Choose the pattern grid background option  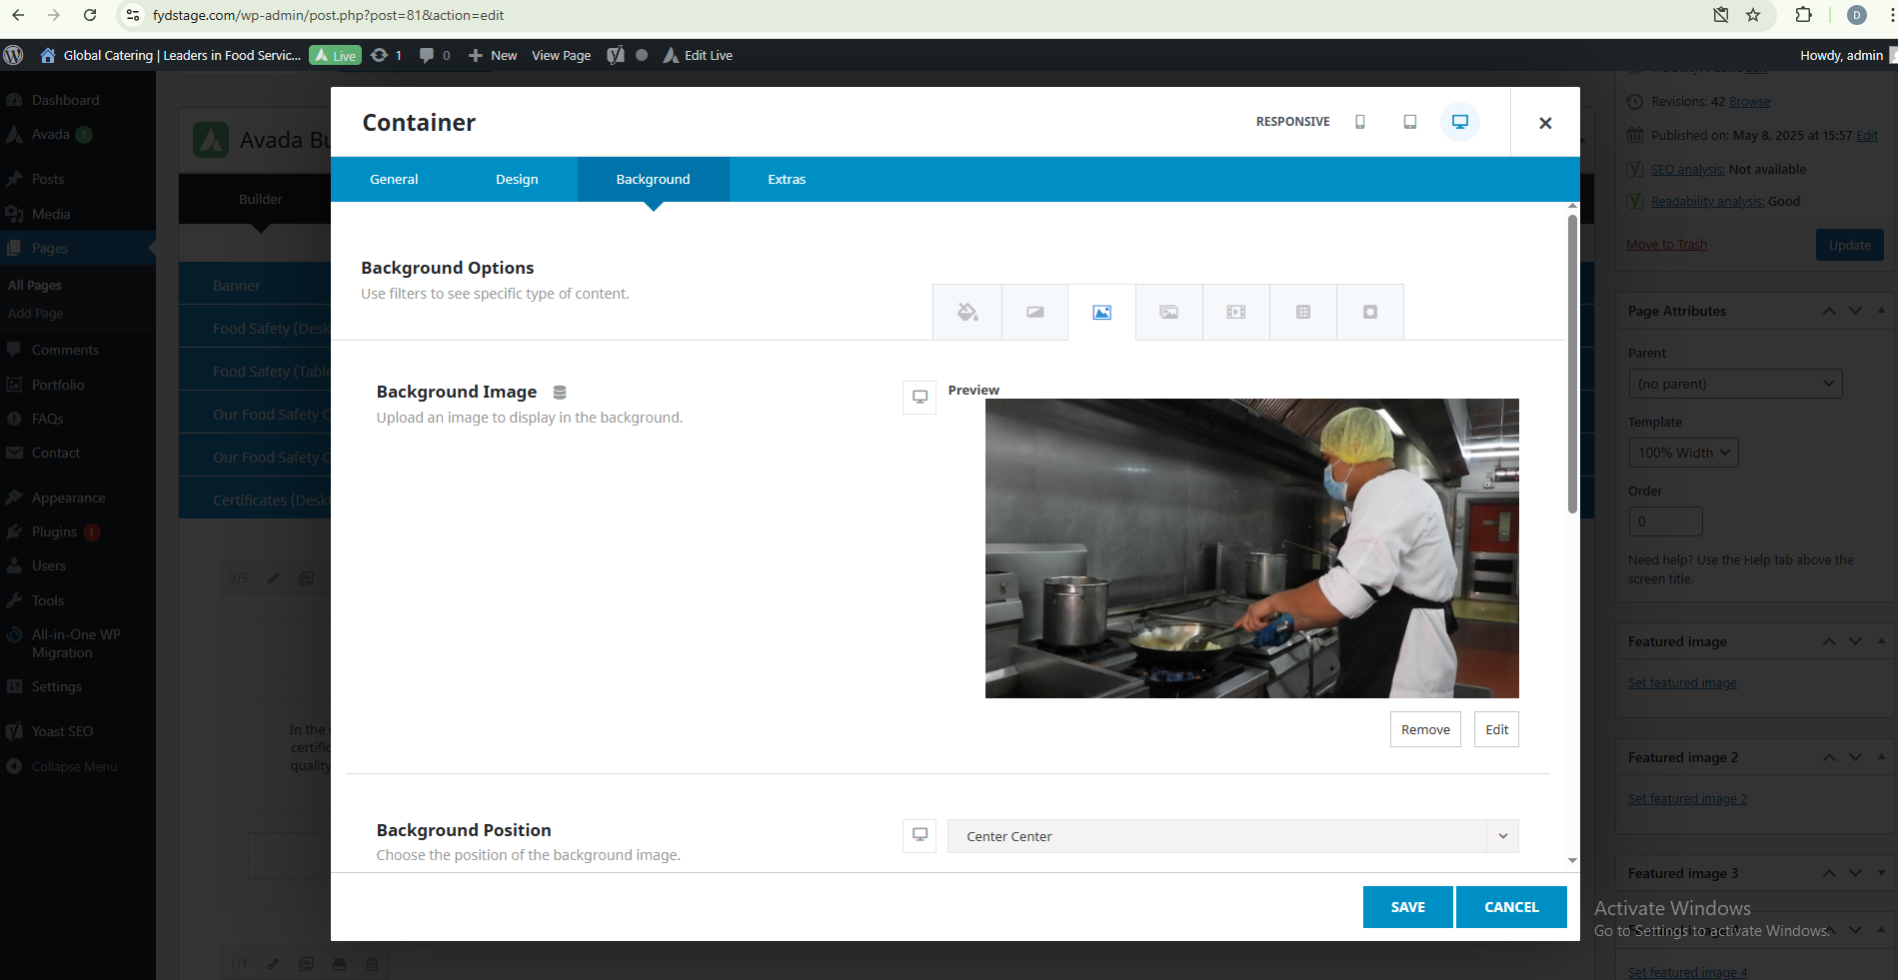1302,313
